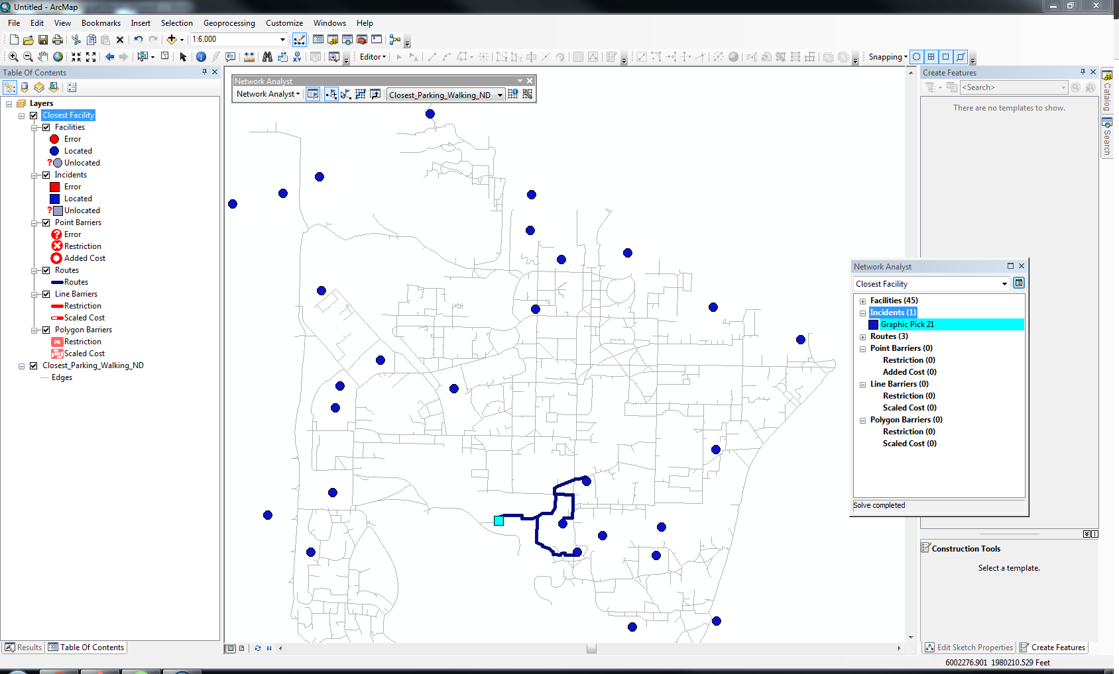This screenshot has height=674, width=1119.
Task: Switch to the Create Features tab
Action: [1053, 648]
